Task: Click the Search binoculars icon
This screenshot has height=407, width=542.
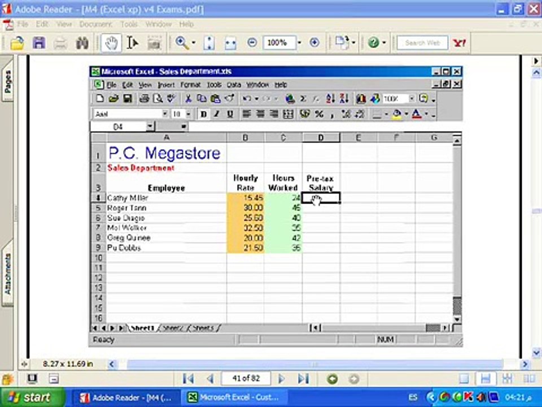Action: point(82,43)
